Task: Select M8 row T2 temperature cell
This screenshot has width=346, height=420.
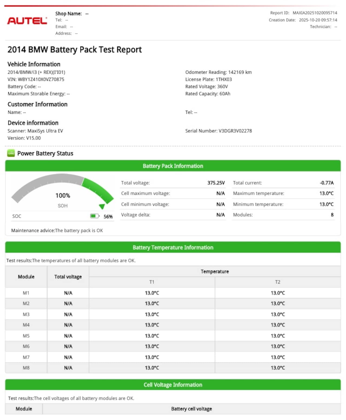Action: [278, 368]
